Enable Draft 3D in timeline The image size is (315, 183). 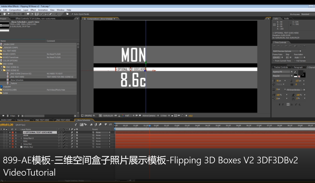click(86, 125)
